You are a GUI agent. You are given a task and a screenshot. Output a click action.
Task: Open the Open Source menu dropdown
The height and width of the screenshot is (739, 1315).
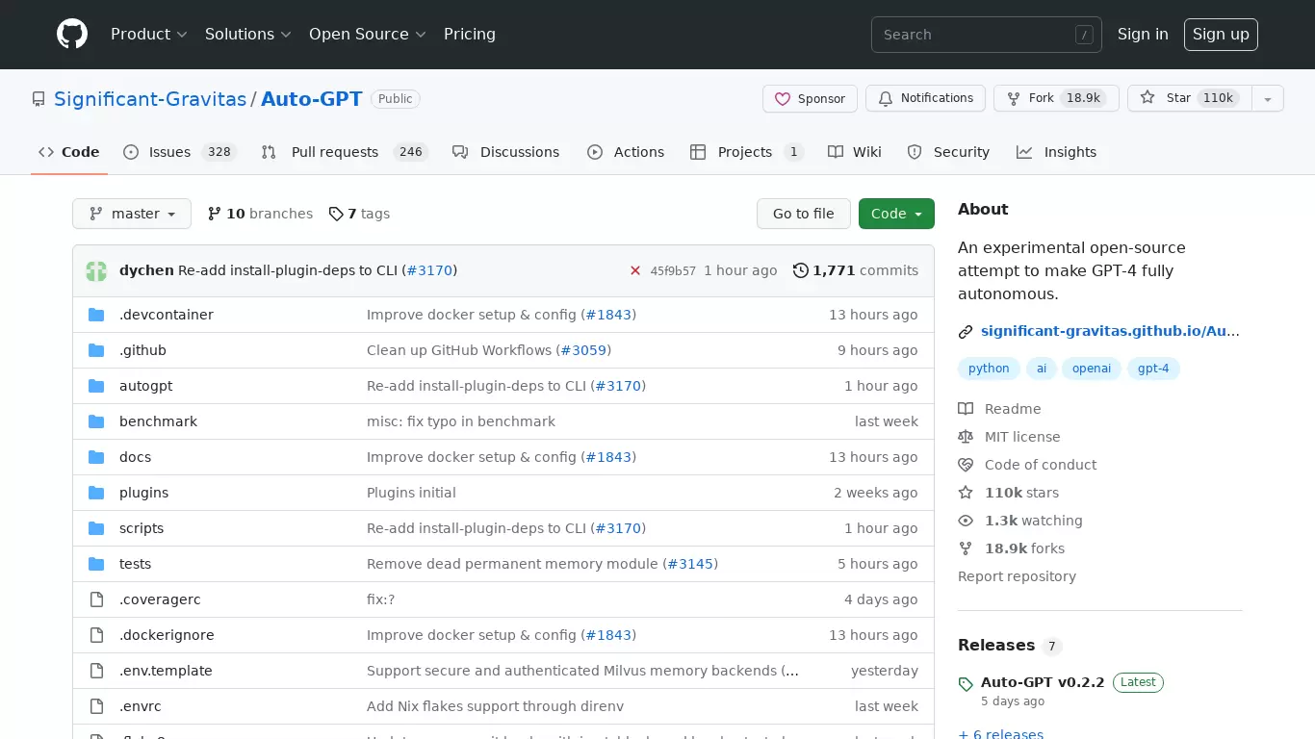tap(367, 34)
